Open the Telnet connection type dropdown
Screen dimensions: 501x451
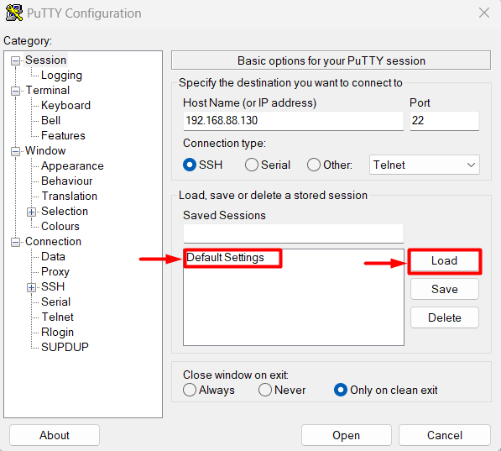tap(425, 165)
